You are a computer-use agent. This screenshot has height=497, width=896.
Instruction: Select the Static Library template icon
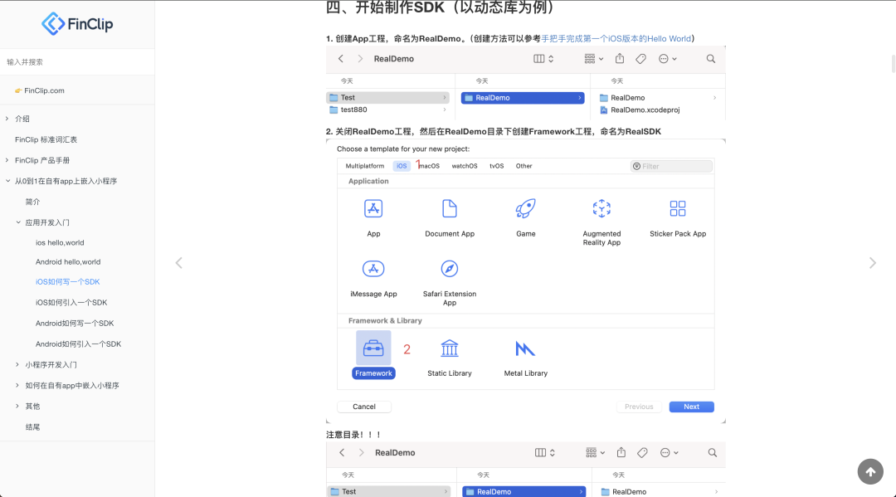[449, 348]
